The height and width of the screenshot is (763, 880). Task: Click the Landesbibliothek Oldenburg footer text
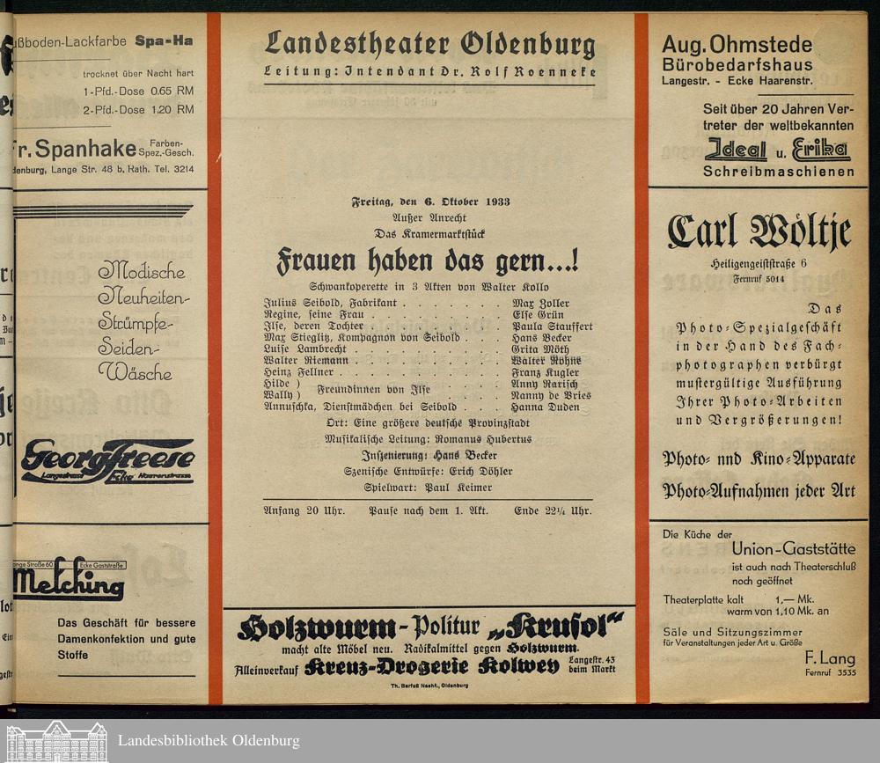[209, 741]
